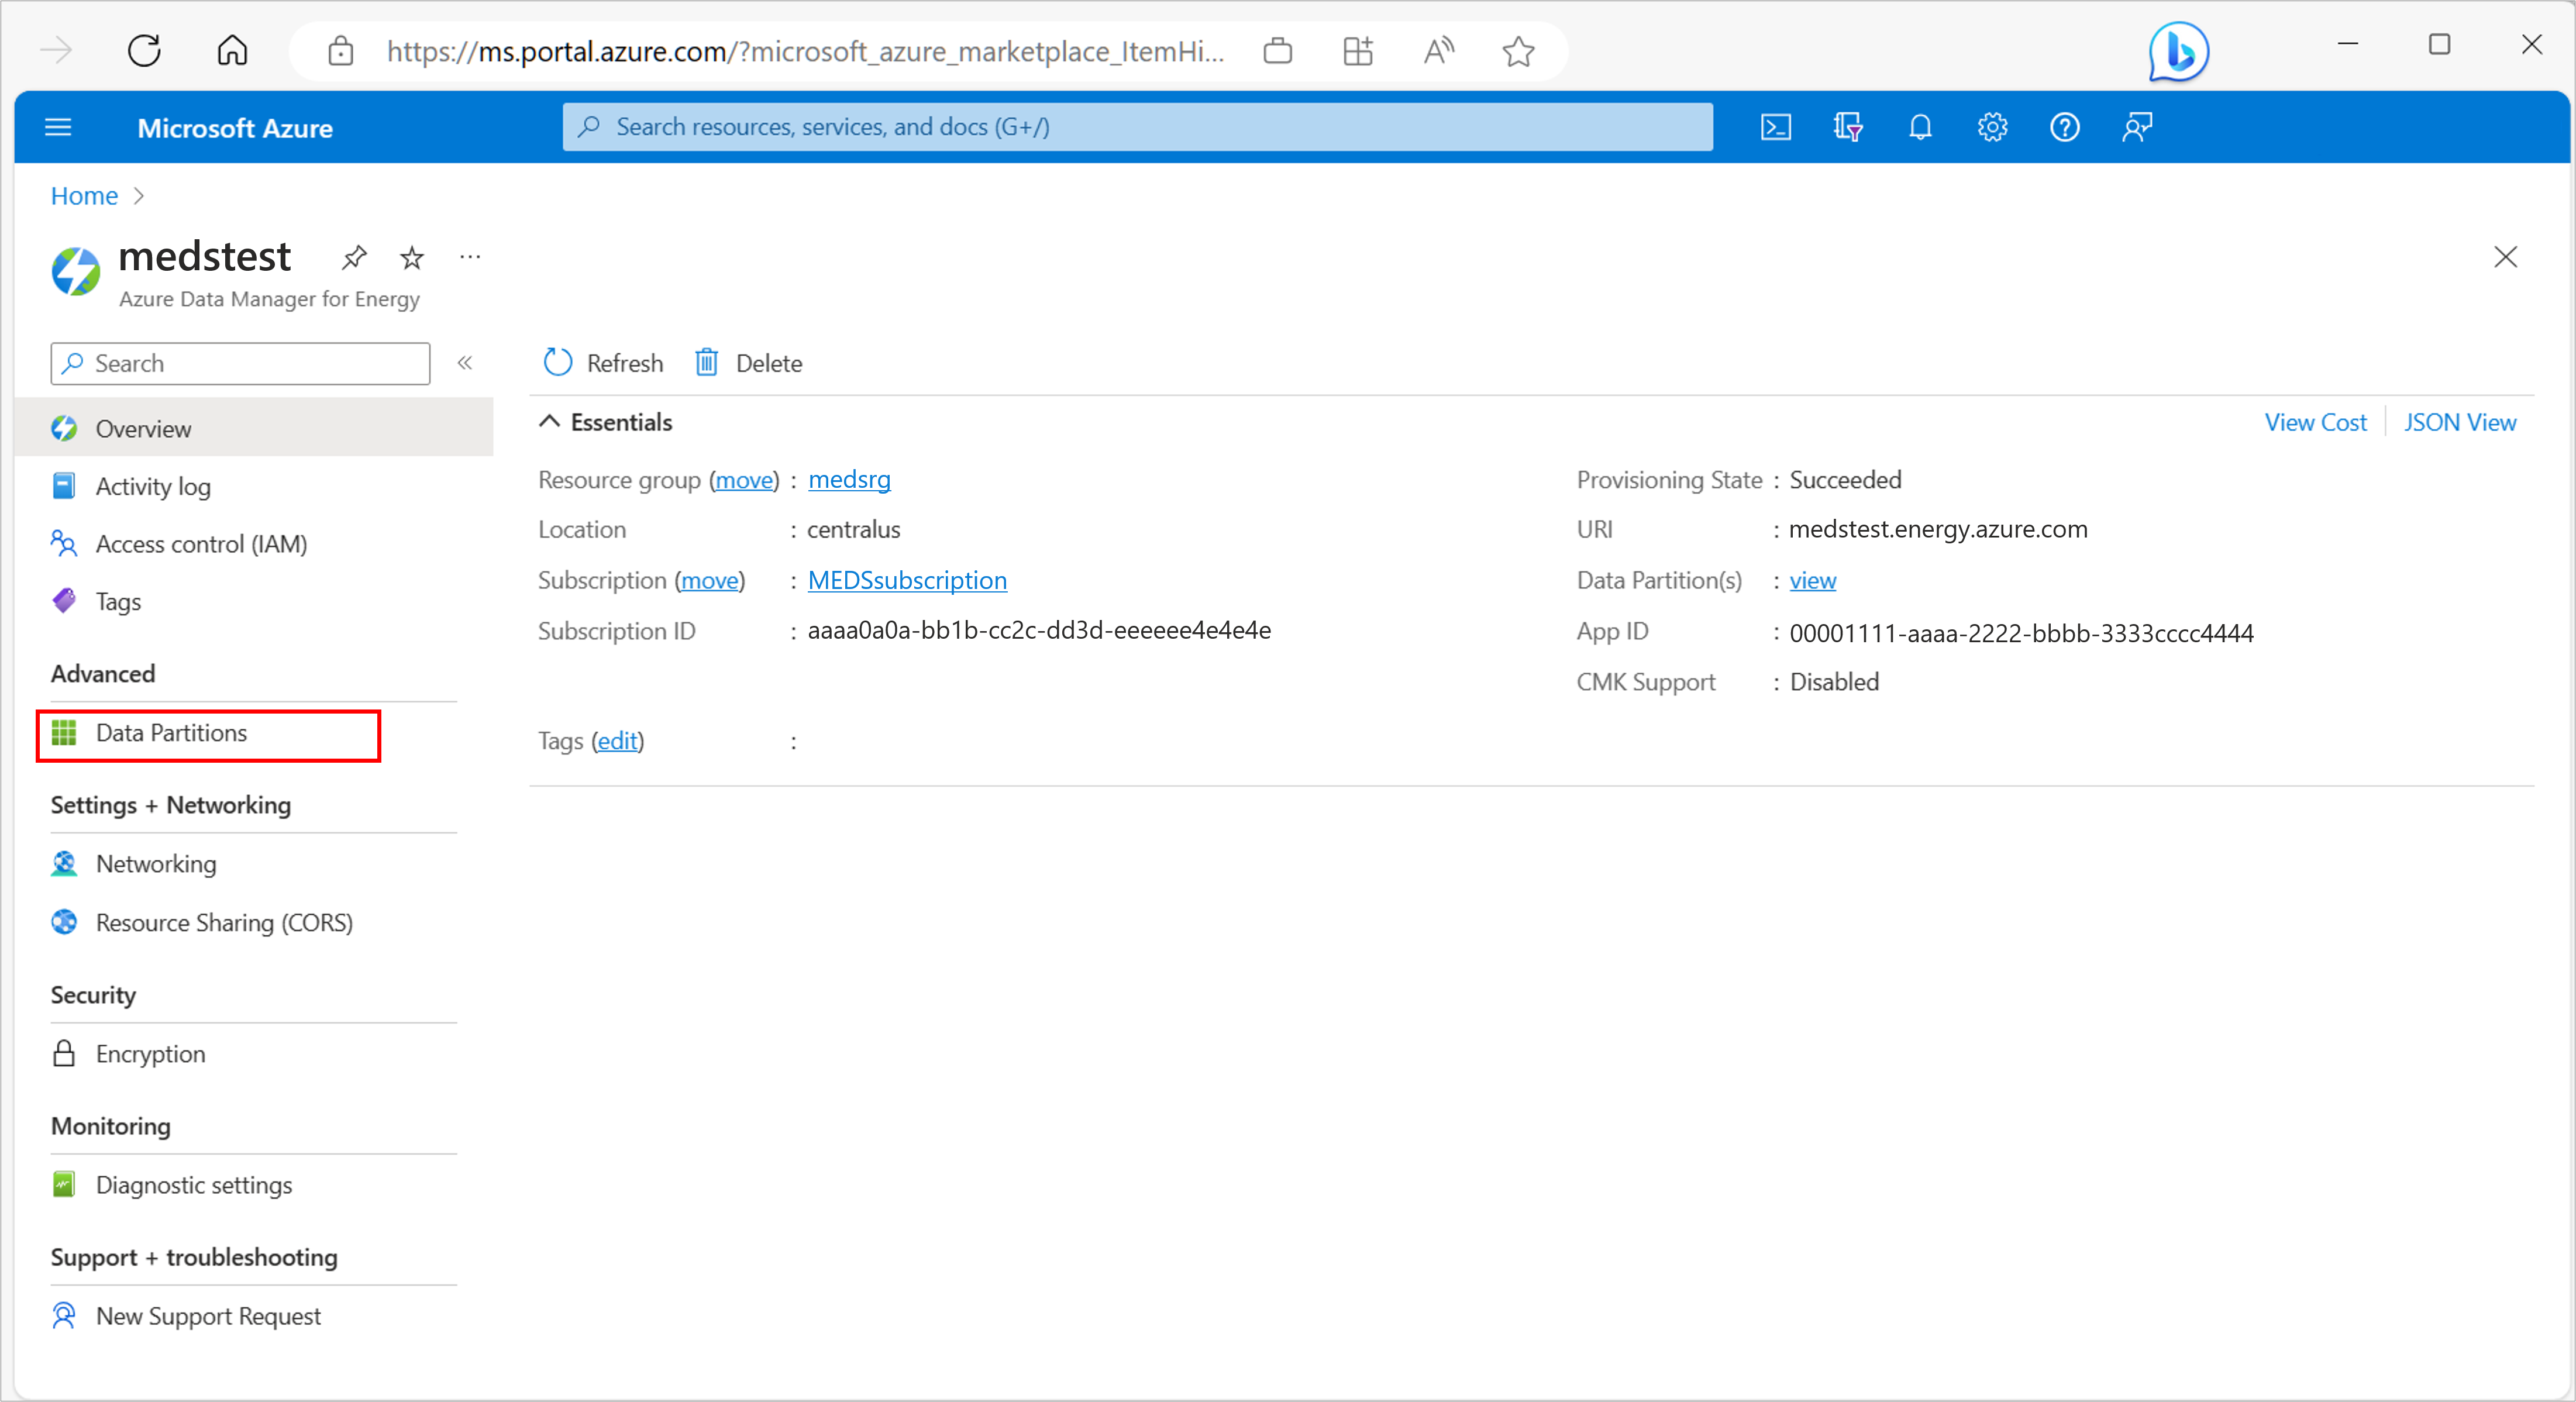Open Azure notifications bell
2576x1402 pixels.
tap(1920, 127)
